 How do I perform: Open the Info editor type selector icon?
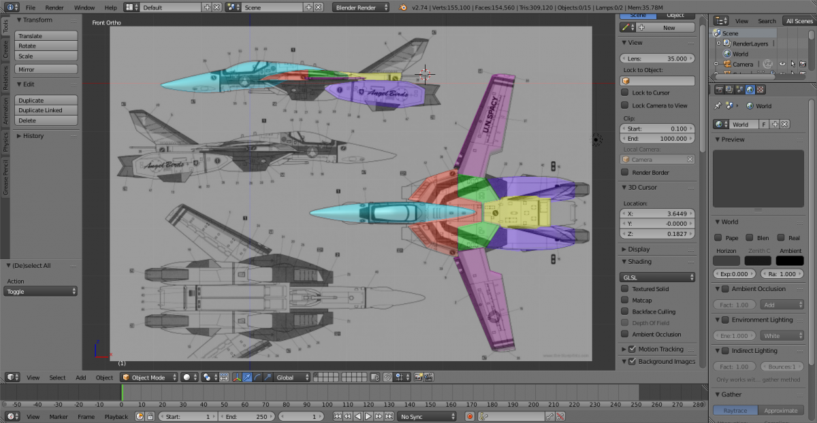[x=11, y=7]
